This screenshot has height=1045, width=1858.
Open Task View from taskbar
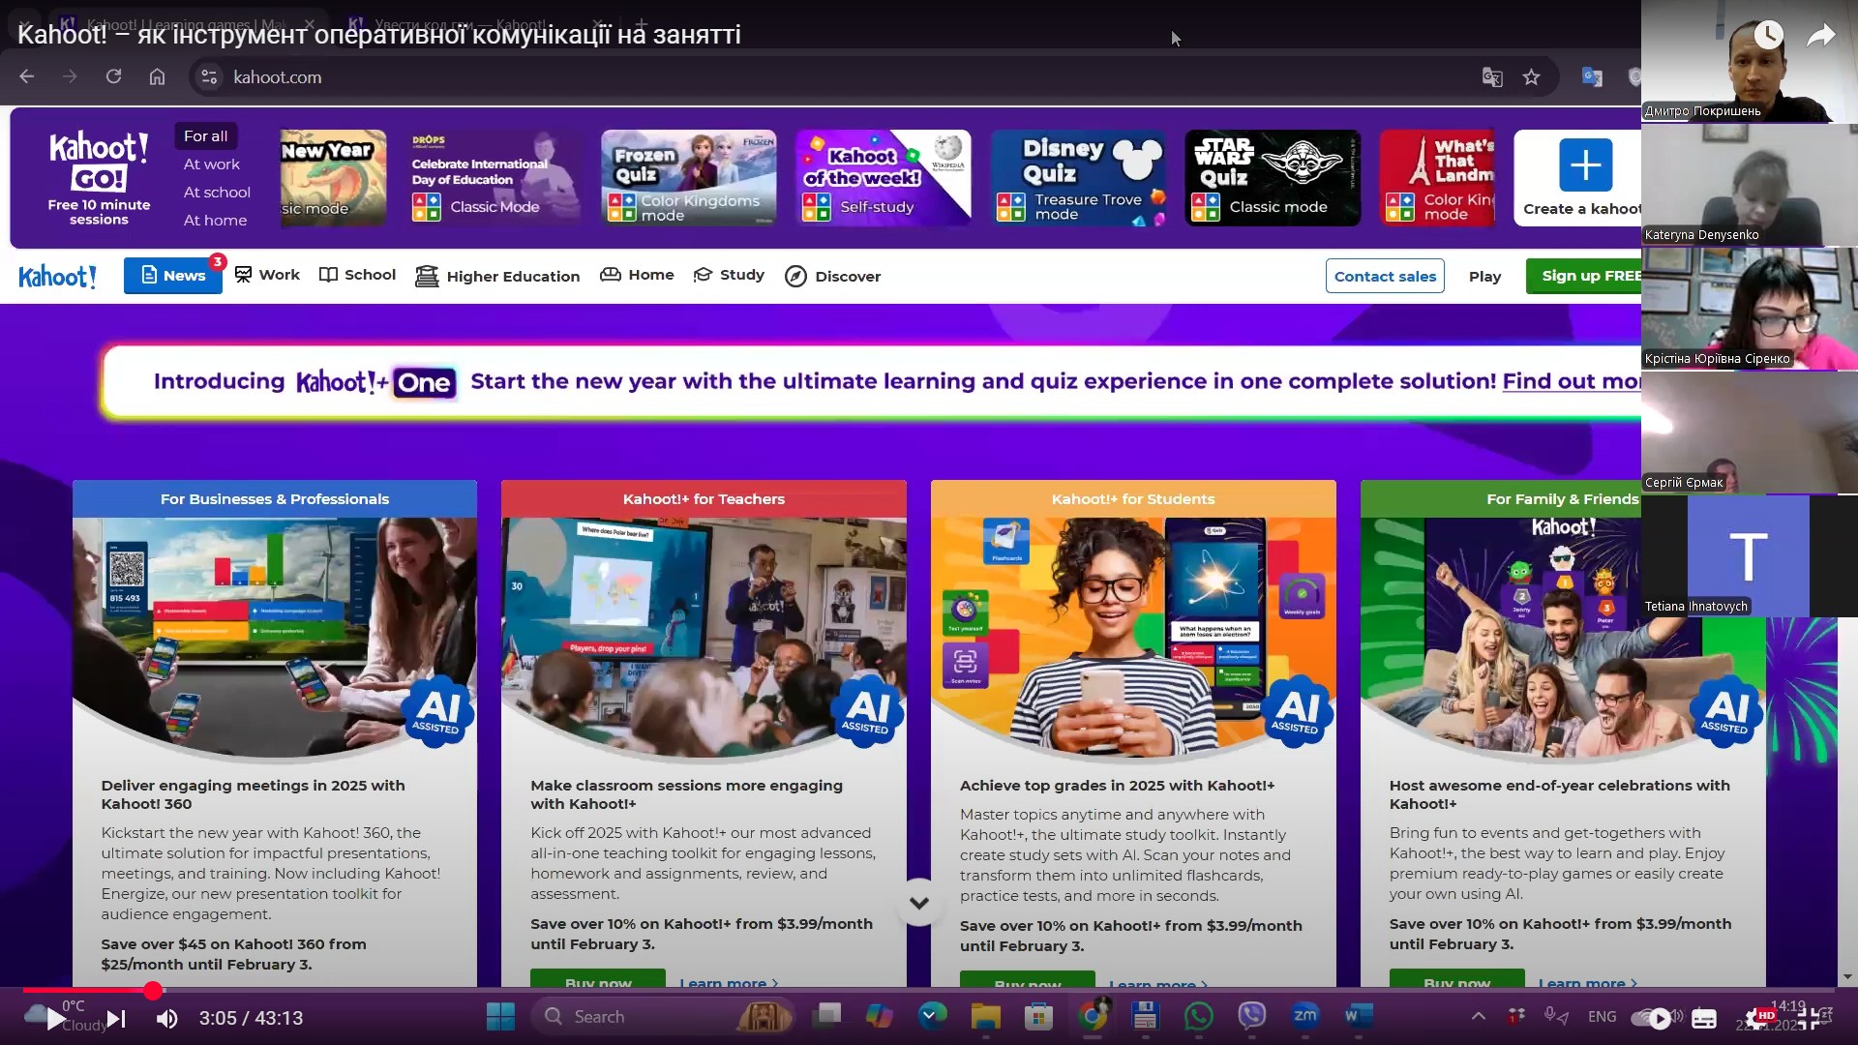click(826, 1016)
